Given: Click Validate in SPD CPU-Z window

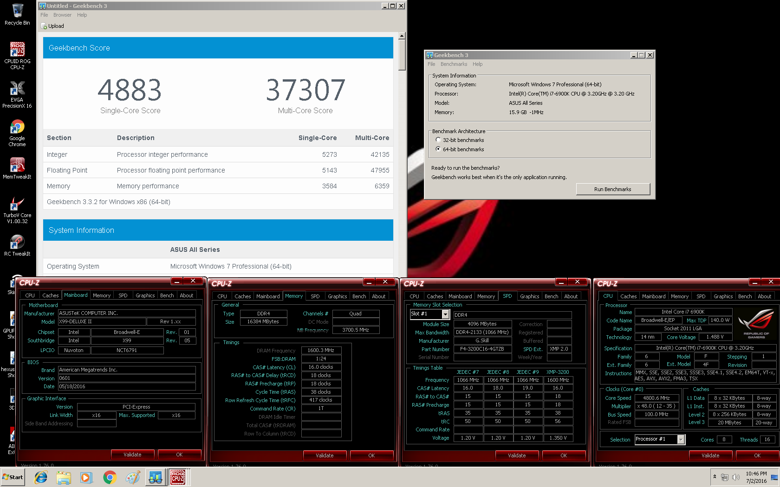Looking at the screenshot, I should tap(517, 455).
